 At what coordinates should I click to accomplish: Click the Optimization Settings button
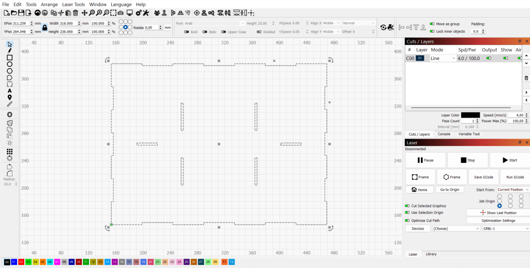pos(498,220)
